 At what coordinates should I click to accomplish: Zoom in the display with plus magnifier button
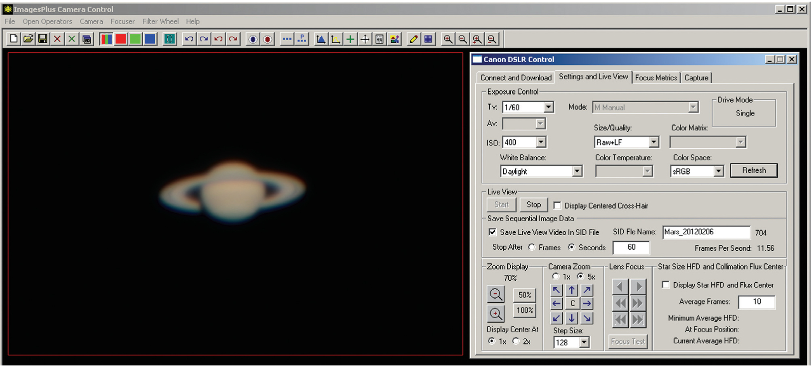[x=496, y=313]
